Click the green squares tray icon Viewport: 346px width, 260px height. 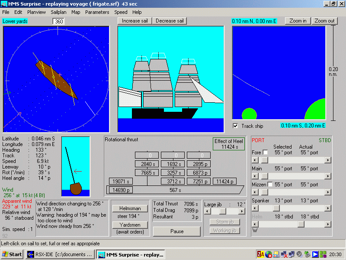323,254
